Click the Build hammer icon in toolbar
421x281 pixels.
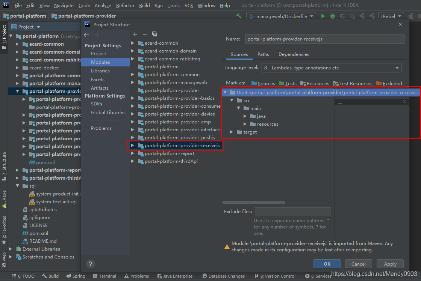click(x=239, y=16)
